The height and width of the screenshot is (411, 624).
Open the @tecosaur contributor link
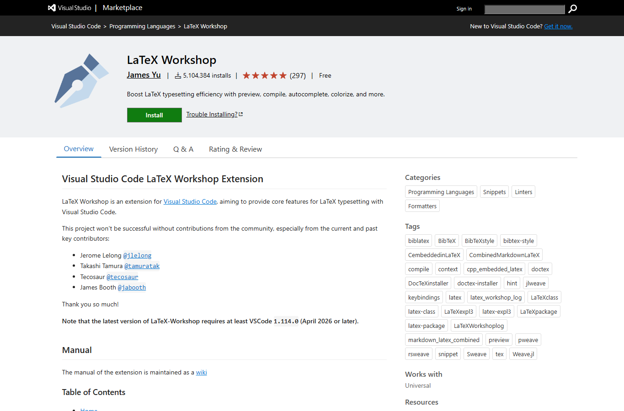pyautogui.click(x=123, y=277)
